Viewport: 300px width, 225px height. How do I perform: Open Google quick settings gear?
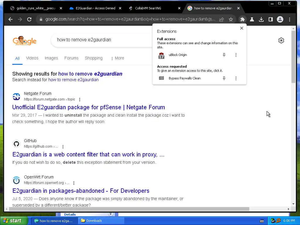coord(281,40)
